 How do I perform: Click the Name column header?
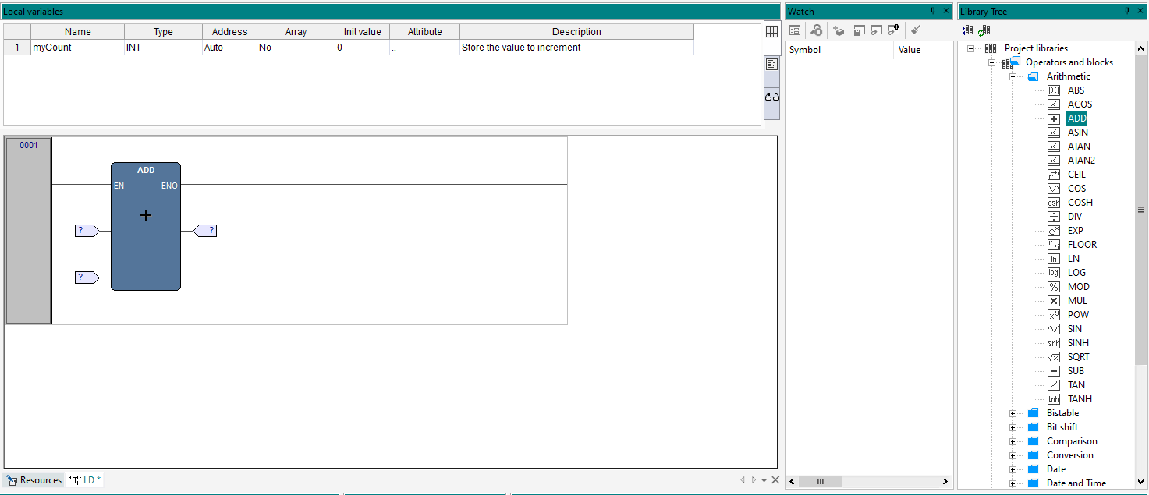(78, 32)
